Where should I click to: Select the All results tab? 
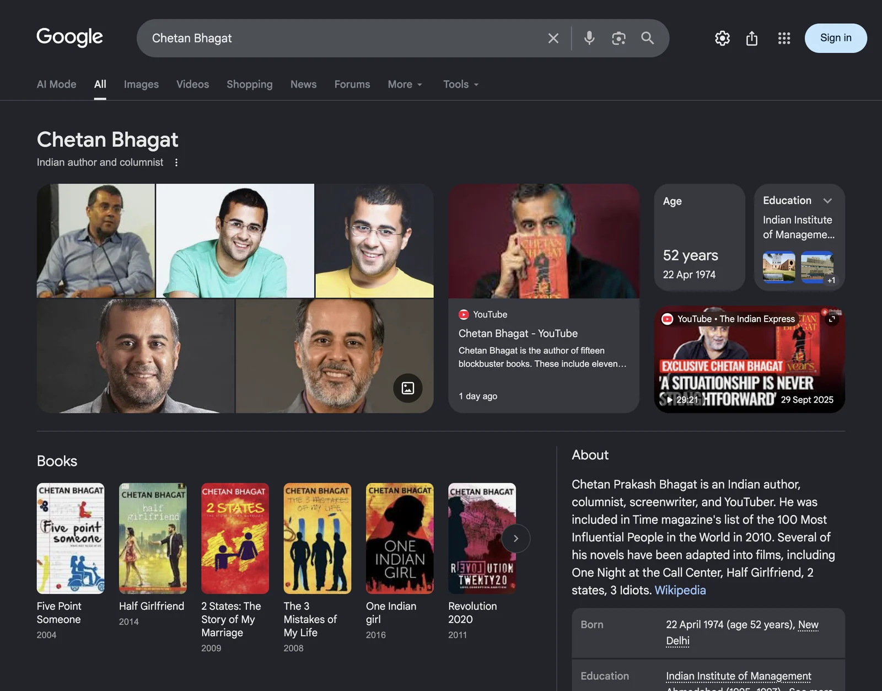[x=100, y=84]
